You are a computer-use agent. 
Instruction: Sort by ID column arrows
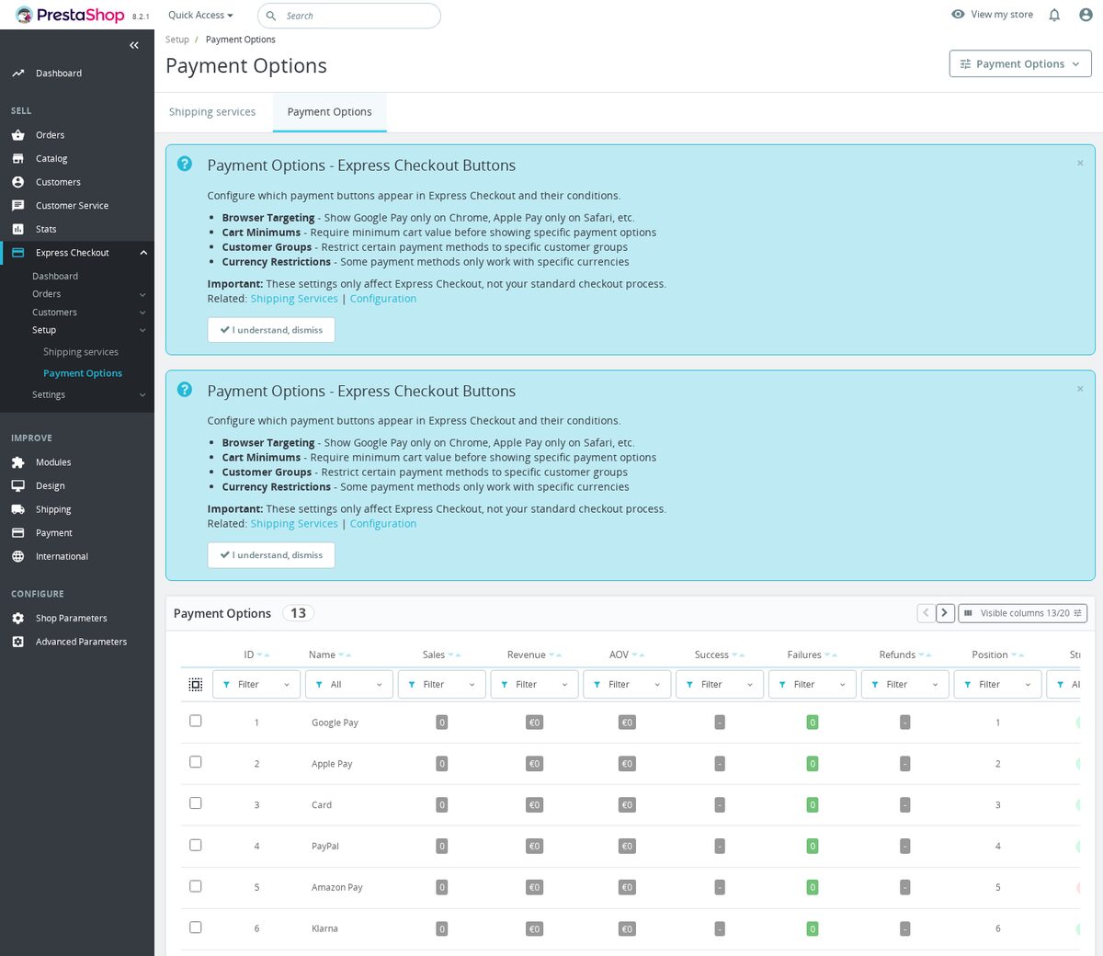point(264,655)
